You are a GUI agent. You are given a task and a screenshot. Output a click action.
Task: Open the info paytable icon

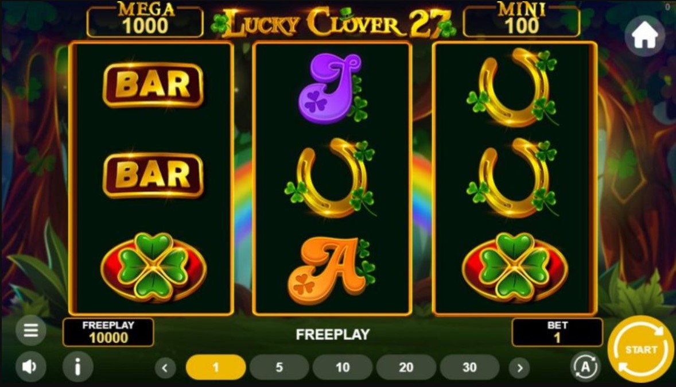78,367
